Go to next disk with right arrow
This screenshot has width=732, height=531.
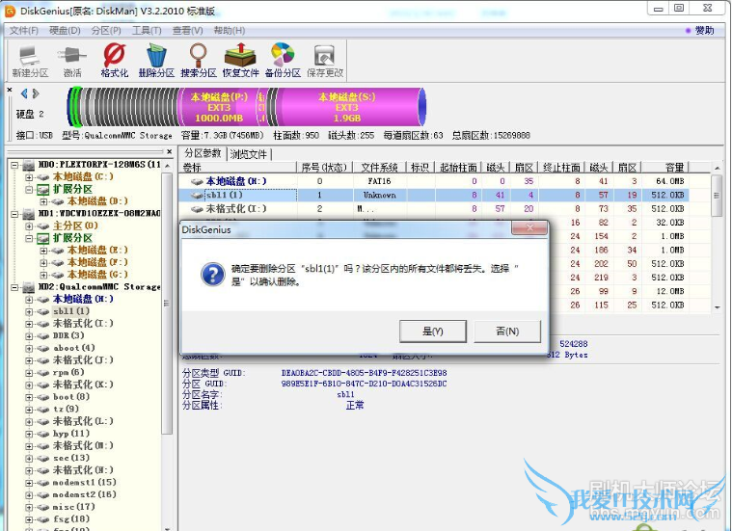[x=36, y=93]
